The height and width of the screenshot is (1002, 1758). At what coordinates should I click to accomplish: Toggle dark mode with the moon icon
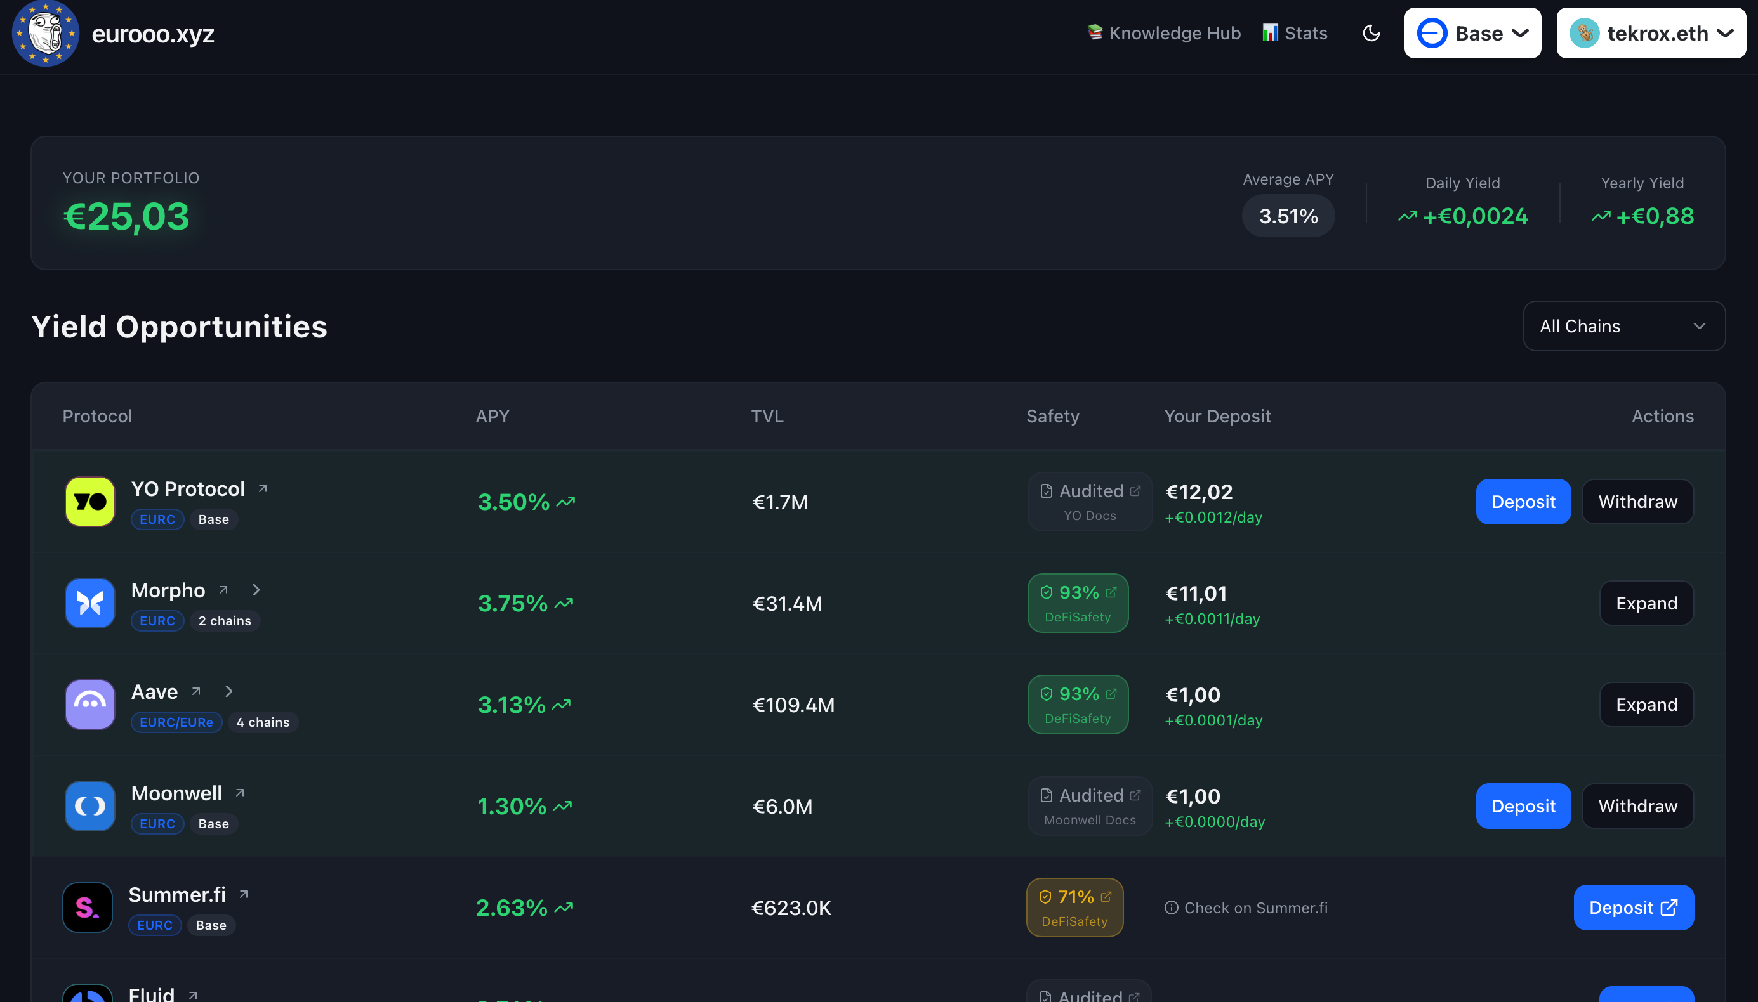point(1371,32)
